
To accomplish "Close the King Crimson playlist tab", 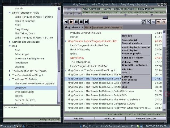I will click(x=82, y=27).
